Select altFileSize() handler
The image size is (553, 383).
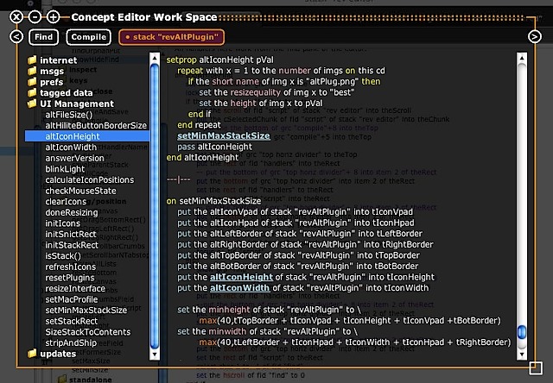pyautogui.click(x=69, y=115)
